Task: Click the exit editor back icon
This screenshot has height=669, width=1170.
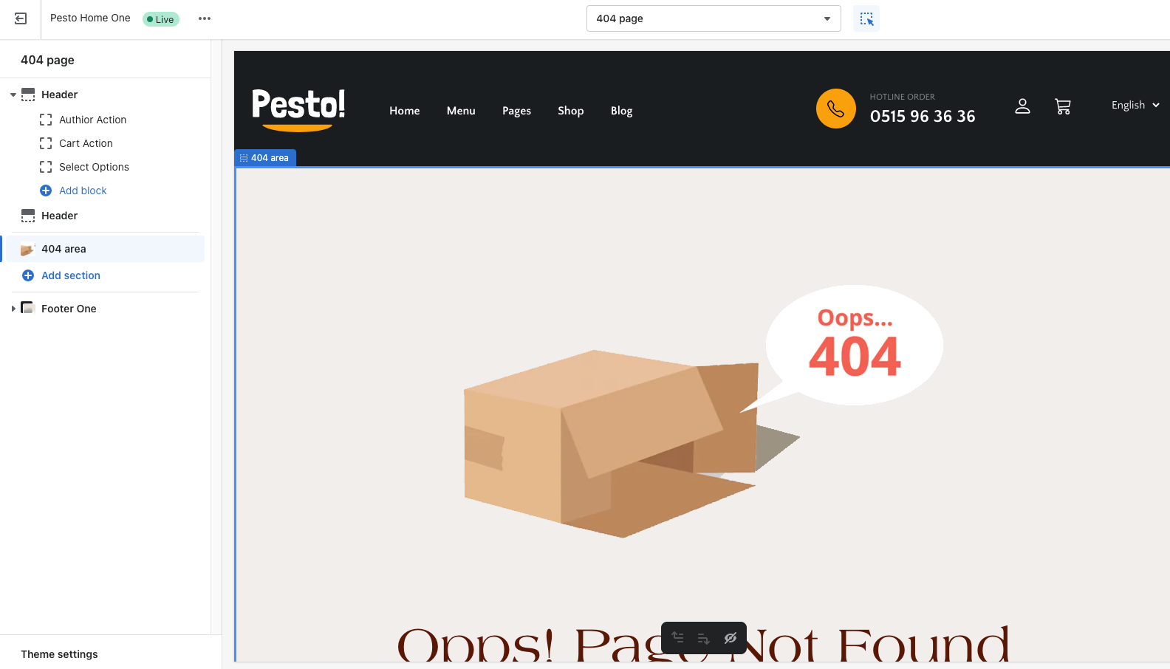Action: 21,18
